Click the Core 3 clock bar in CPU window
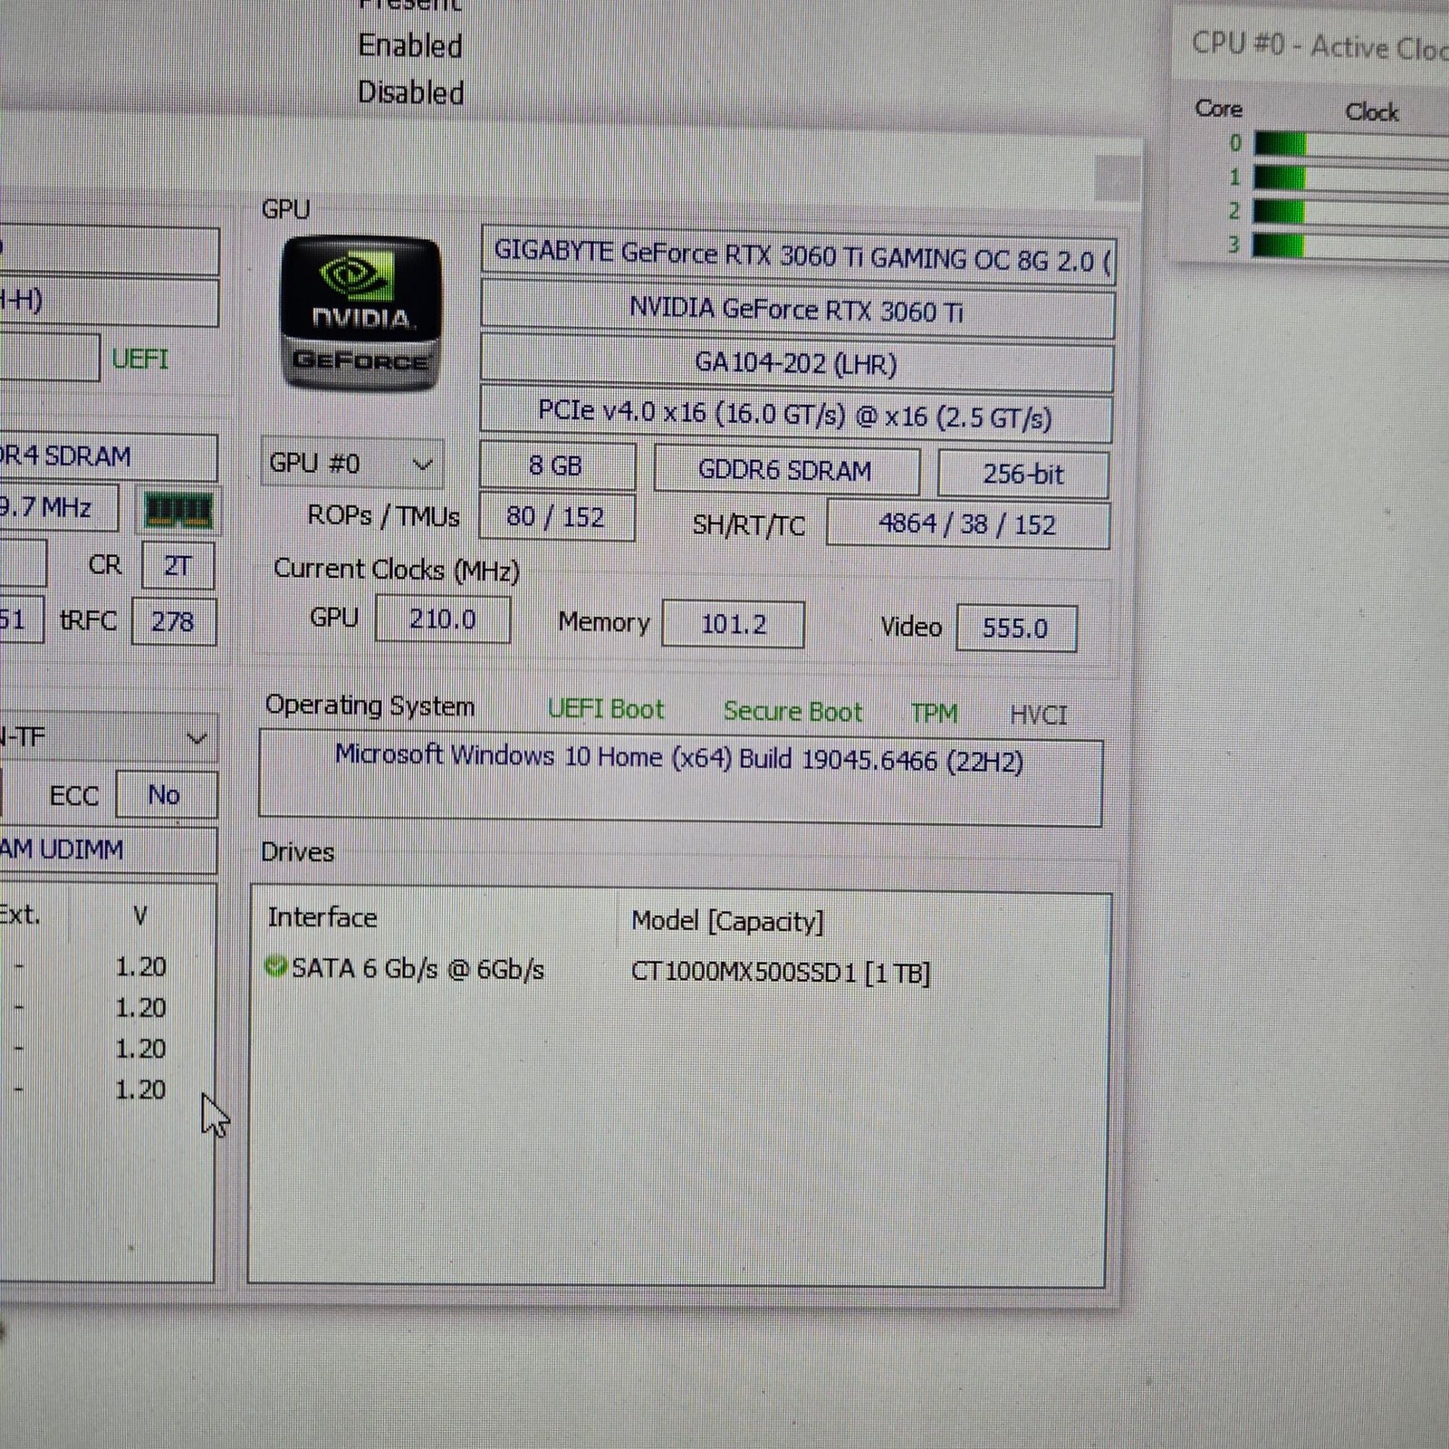Screen dimensions: 1449x1449 (x=1351, y=245)
